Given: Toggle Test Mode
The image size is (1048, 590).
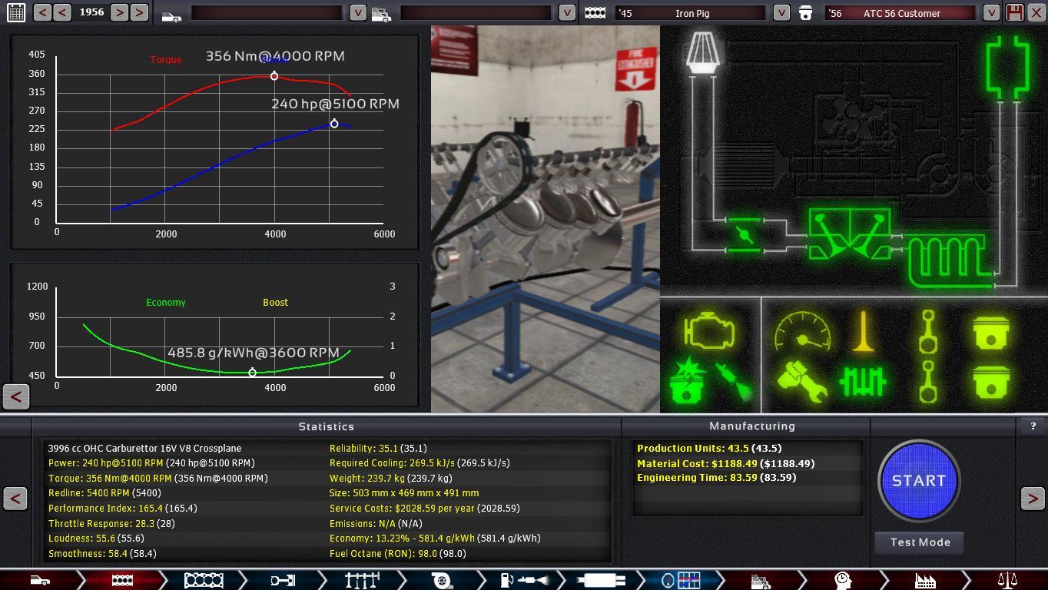Looking at the screenshot, I should click(920, 542).
